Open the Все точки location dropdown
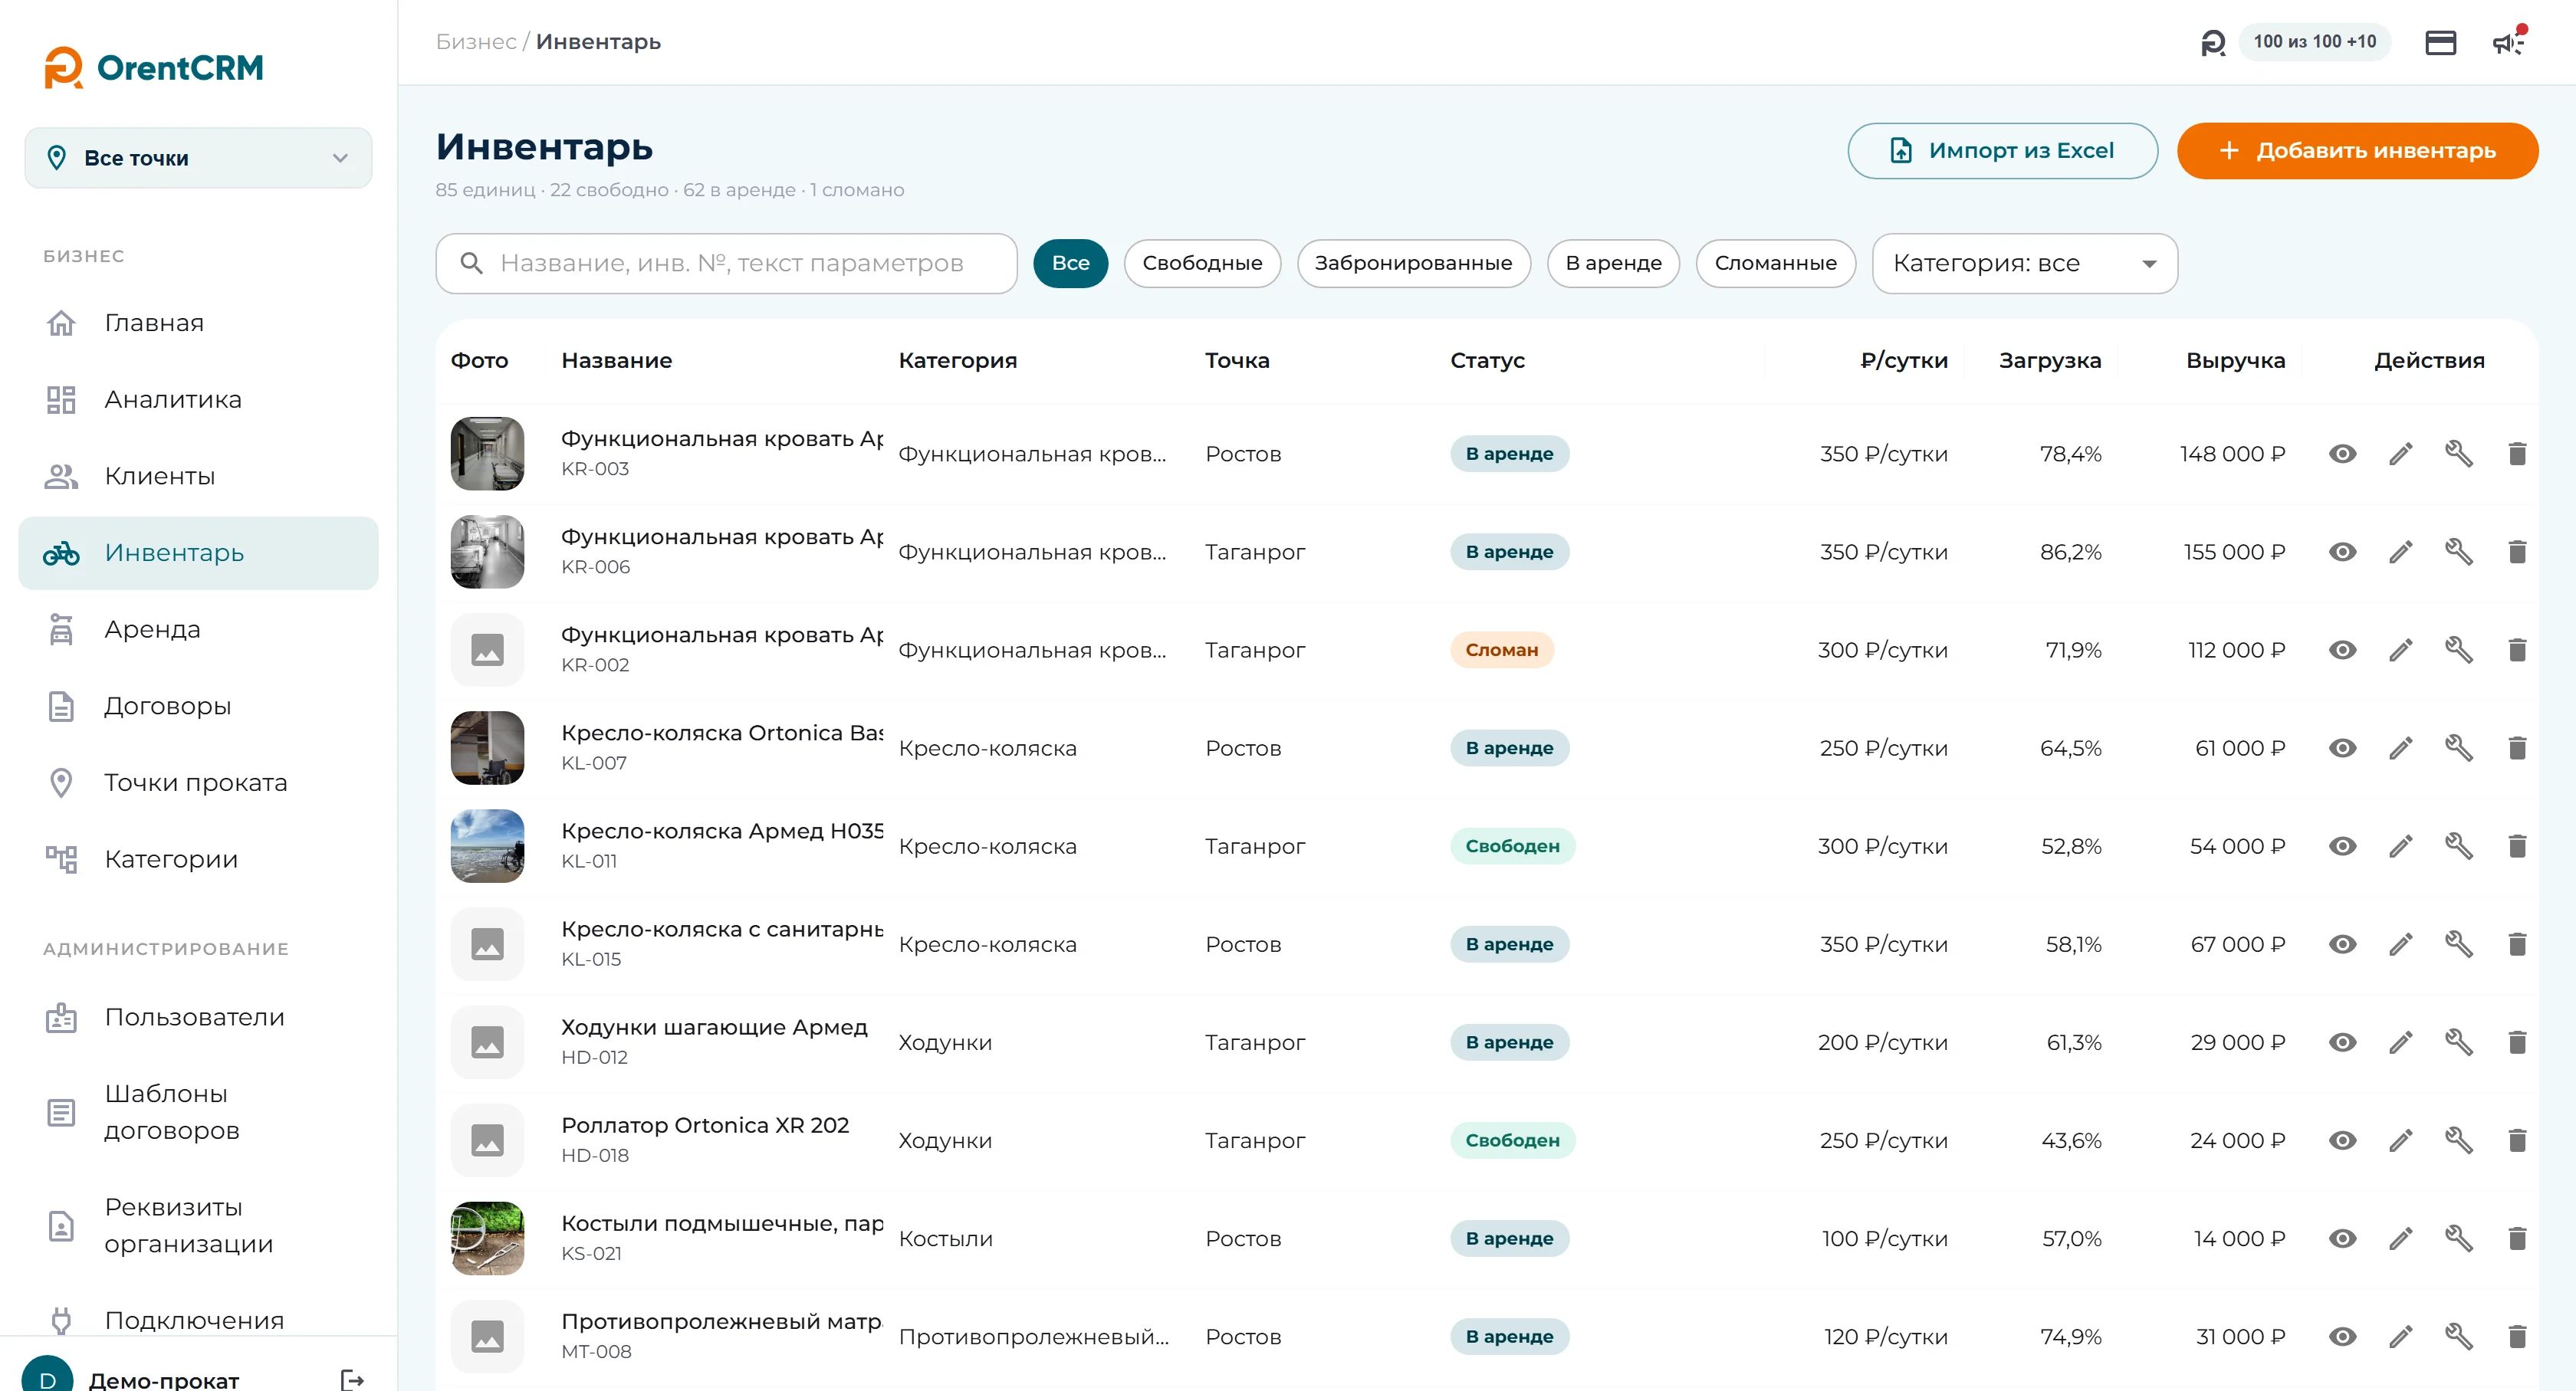 [198, 158]
